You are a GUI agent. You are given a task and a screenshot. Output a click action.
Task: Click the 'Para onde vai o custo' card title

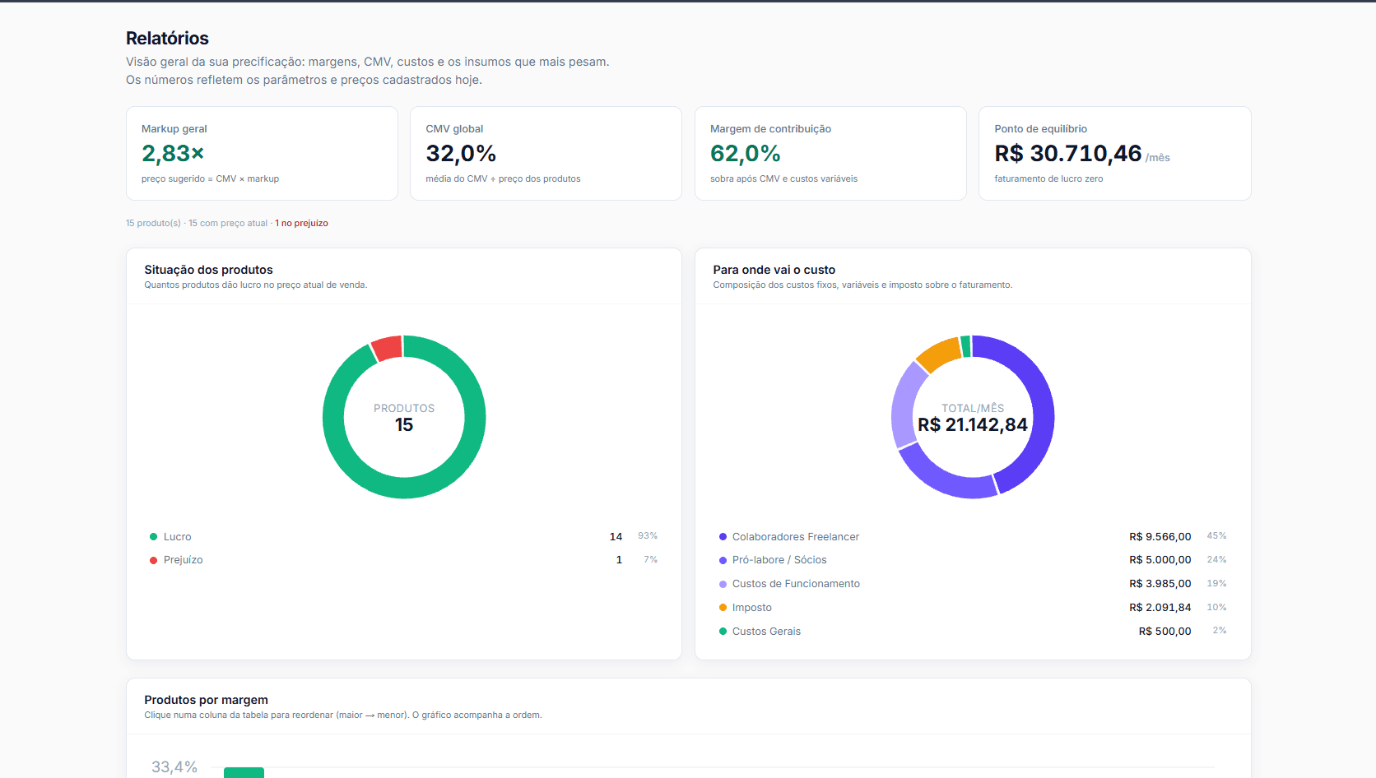pyautogui.click(x=774, y=270)
